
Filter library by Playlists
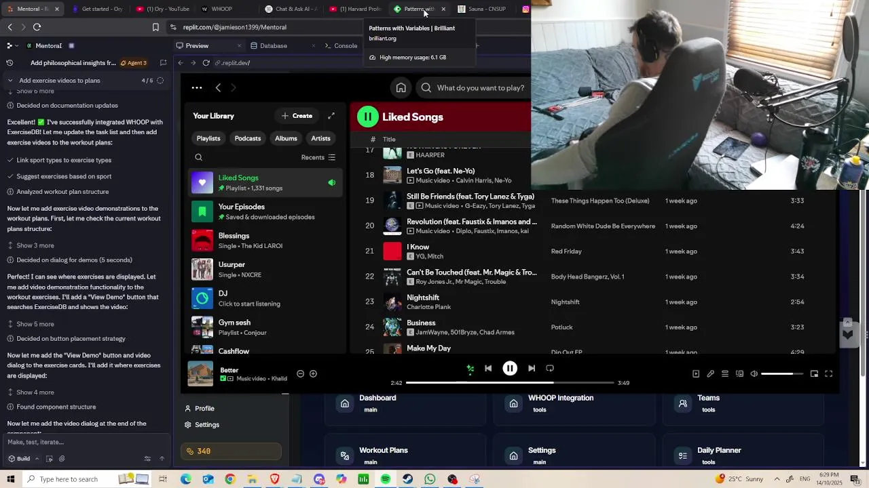coord(208,138)
